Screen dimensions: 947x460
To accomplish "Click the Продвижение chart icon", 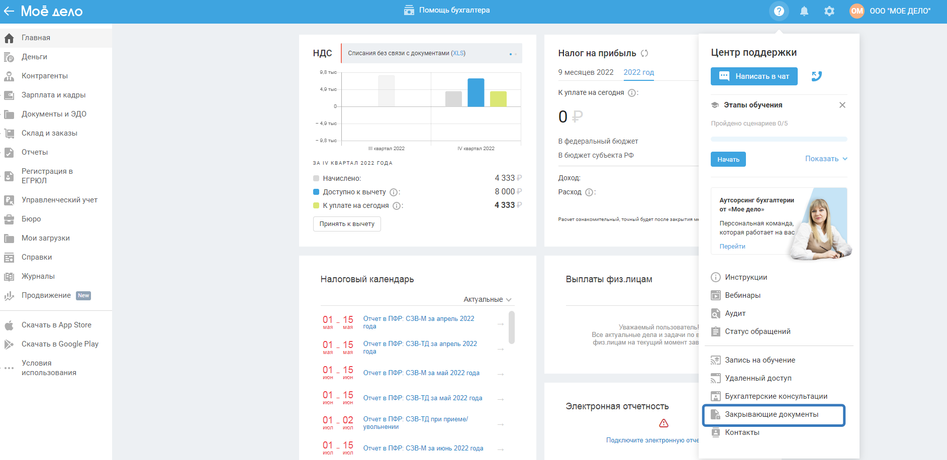I will (x=9, y=296).
